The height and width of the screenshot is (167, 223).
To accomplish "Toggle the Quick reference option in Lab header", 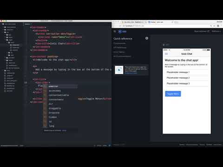I will (202, 31).
